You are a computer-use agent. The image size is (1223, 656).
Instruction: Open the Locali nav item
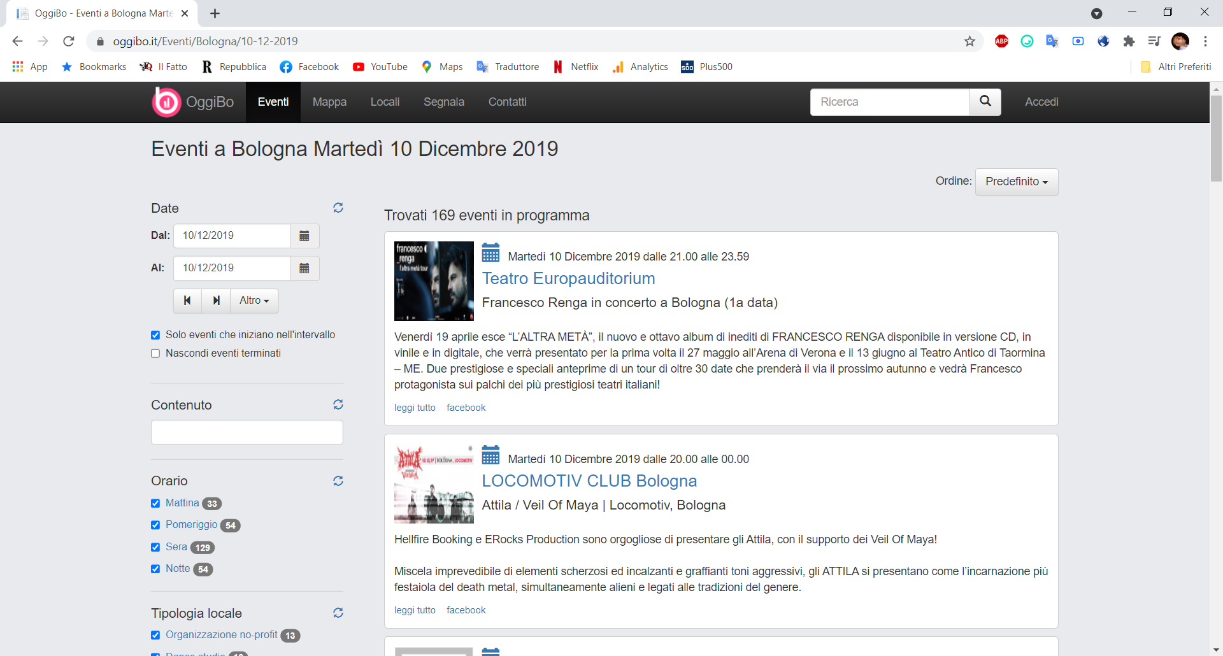pyautogui.click(x=385, y=102)
